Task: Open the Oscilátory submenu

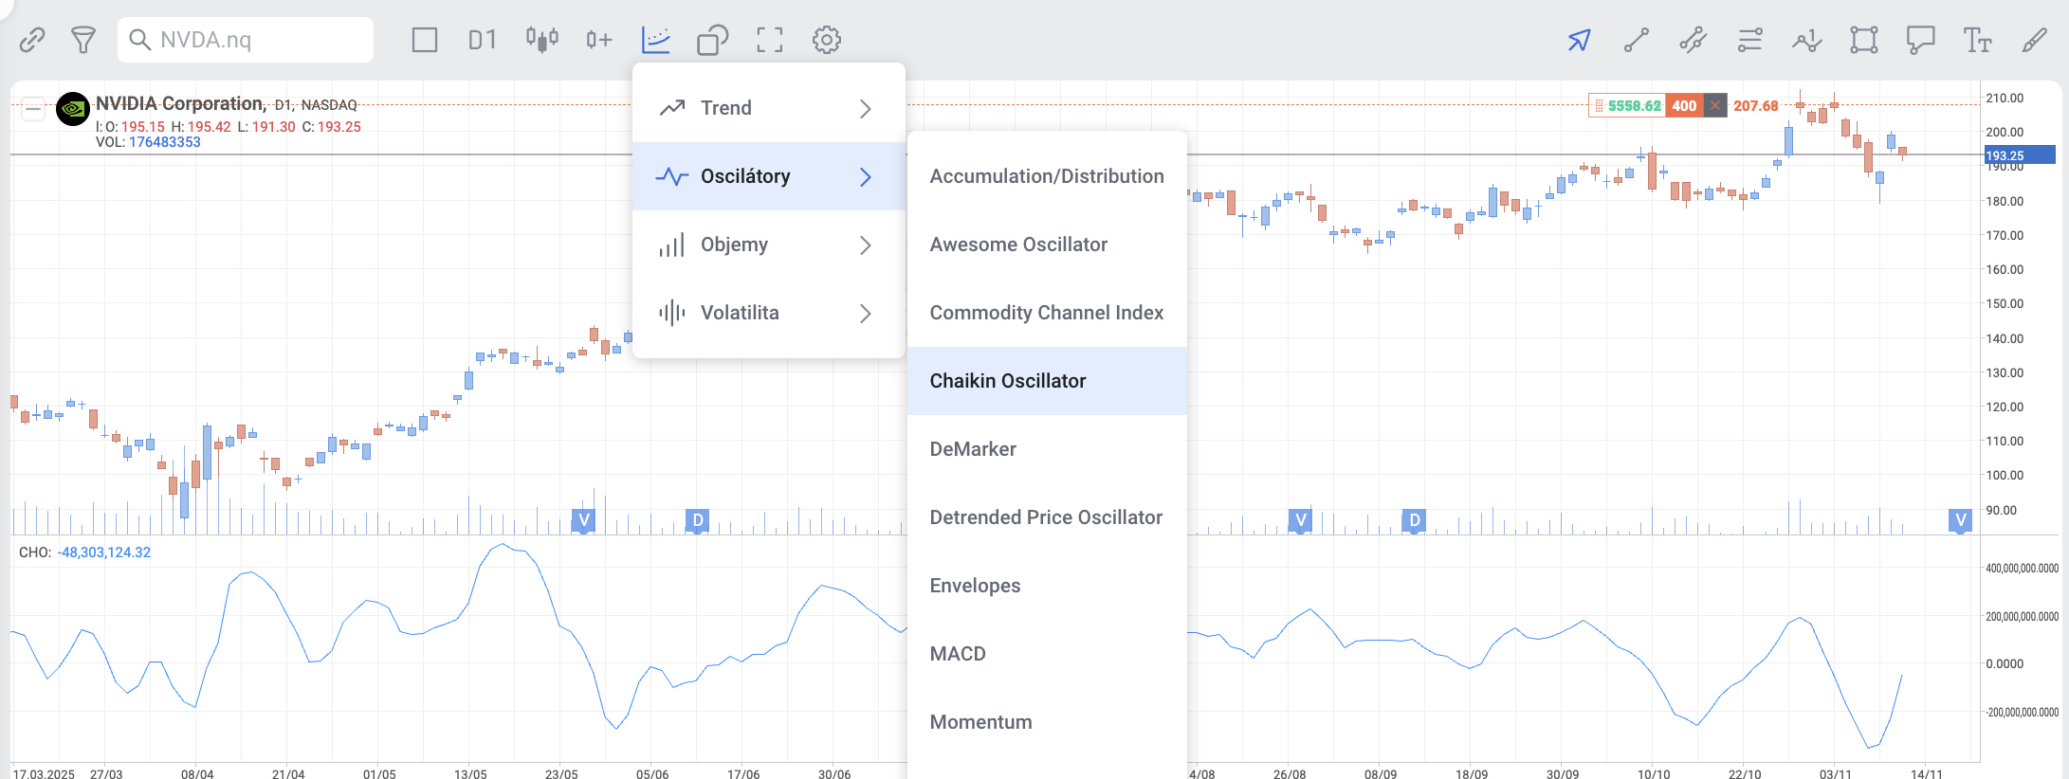Action: pos(768,176)
